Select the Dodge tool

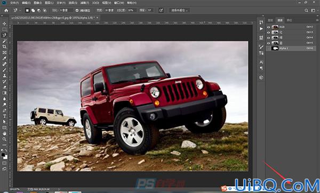click(x=4, y=104)
